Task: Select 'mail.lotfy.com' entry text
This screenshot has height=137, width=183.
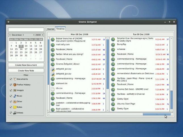Action: click(63, 44)
